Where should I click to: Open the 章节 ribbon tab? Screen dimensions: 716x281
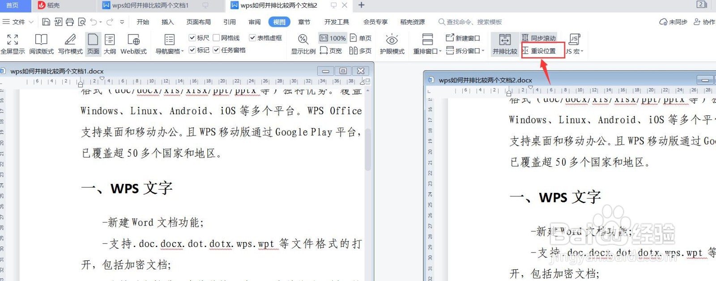pyautogui.click(x=304, y=21)
